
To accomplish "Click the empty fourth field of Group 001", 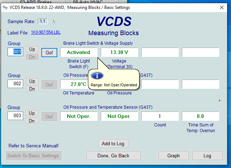I will pyautogui.click(x=200, y=52).
